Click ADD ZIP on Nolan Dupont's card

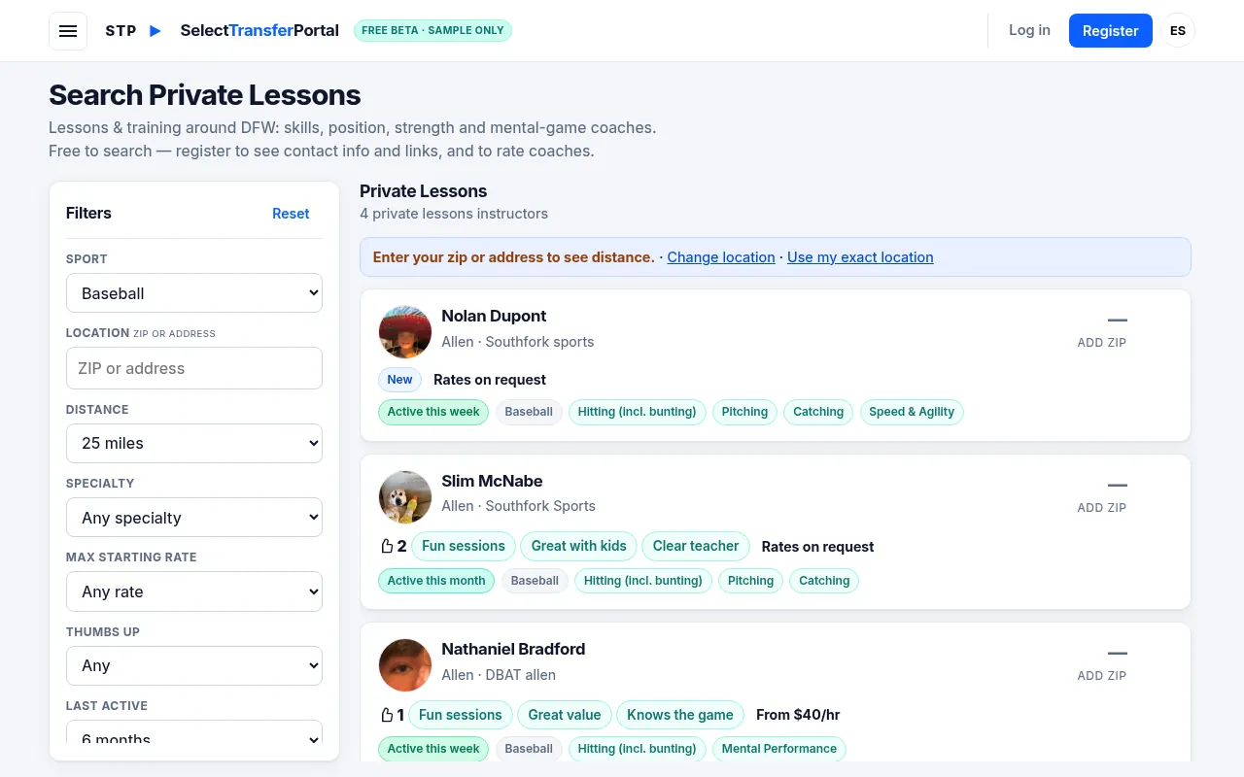coord(1102,343)
